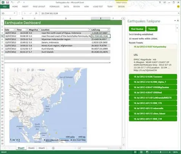Open the Lat/Long column filter dropdown
Viewport: 181px width, 154px height.
(109, 30)
